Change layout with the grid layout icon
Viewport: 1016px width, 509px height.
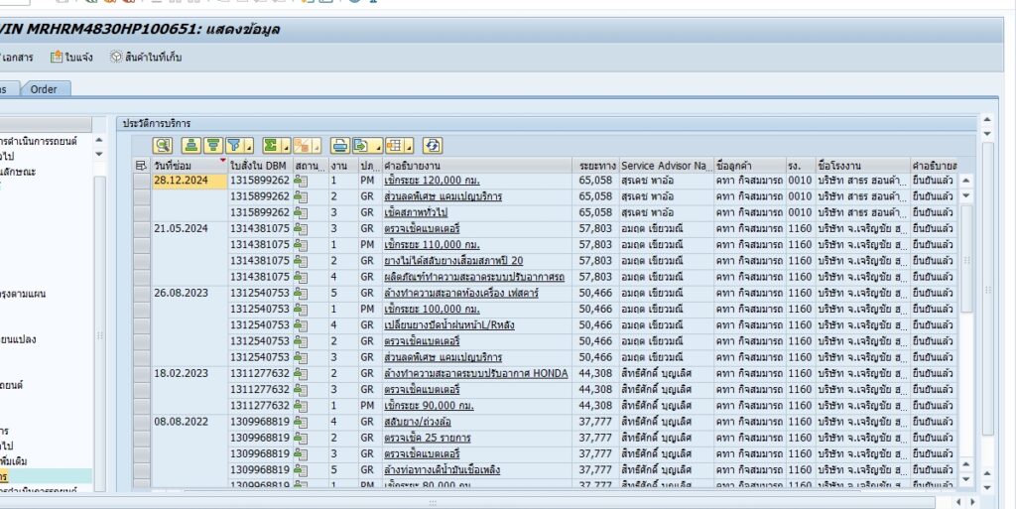pos(394,146)
